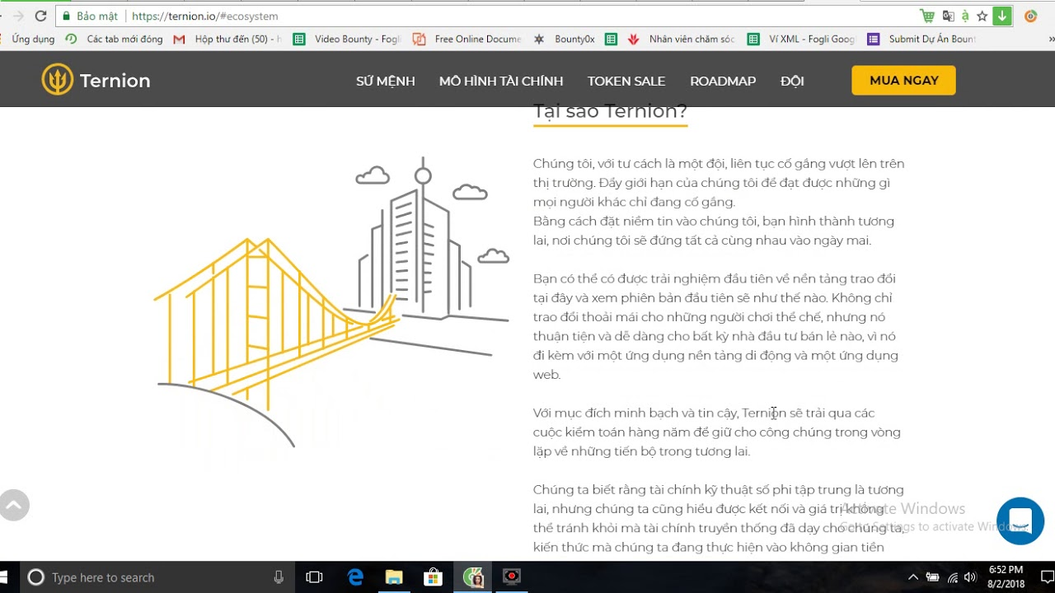
Task: Open the Wi-Fi network tray icon
Action: pyautogui.click(x=952, y=577)
